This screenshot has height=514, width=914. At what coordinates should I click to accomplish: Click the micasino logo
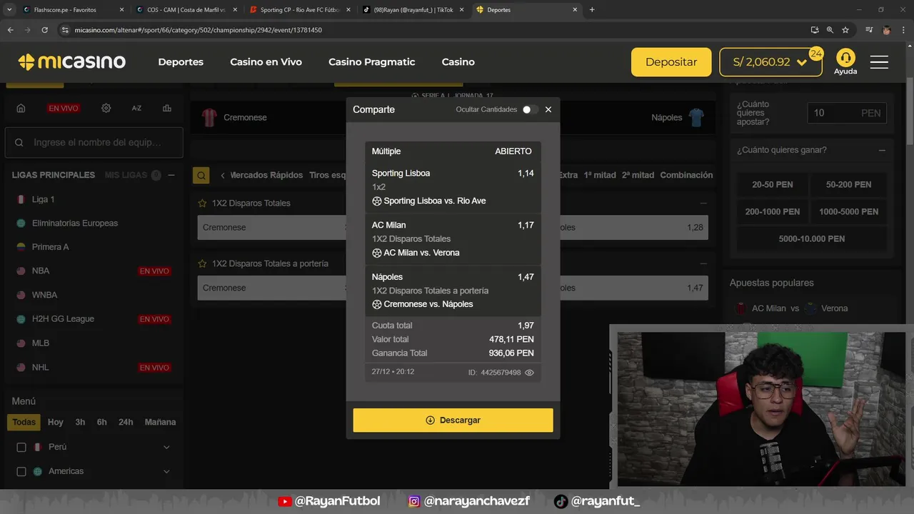tap(71, 62)
